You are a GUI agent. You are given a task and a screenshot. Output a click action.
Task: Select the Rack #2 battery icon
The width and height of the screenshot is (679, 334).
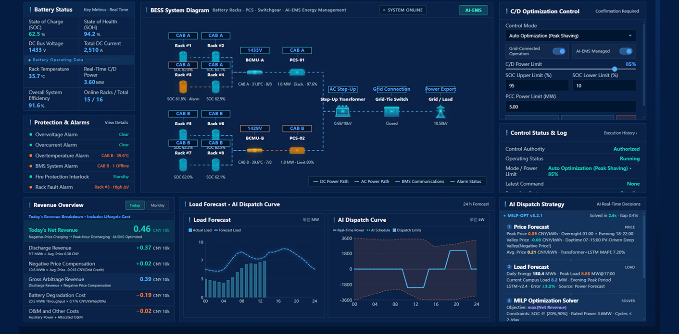tap(215, 57)
